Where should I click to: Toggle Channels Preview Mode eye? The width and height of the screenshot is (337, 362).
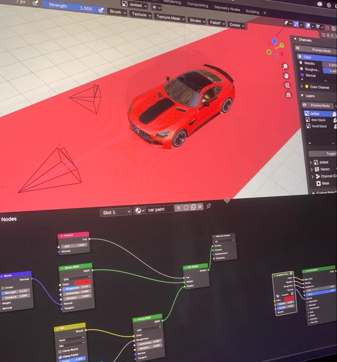[298, 48]
